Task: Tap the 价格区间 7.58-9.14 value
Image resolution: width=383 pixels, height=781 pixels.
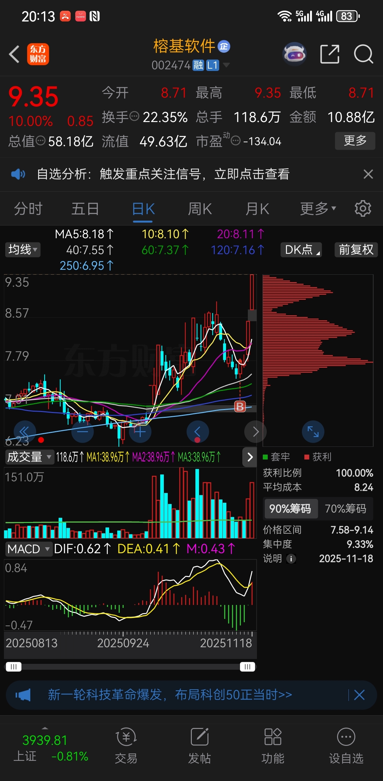Action: [x=352, y=530]
